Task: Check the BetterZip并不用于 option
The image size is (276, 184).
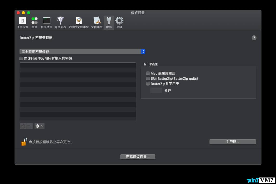Action: click(148, 84)
